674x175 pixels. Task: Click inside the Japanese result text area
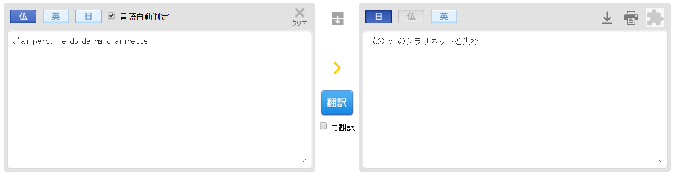point(515,100)
